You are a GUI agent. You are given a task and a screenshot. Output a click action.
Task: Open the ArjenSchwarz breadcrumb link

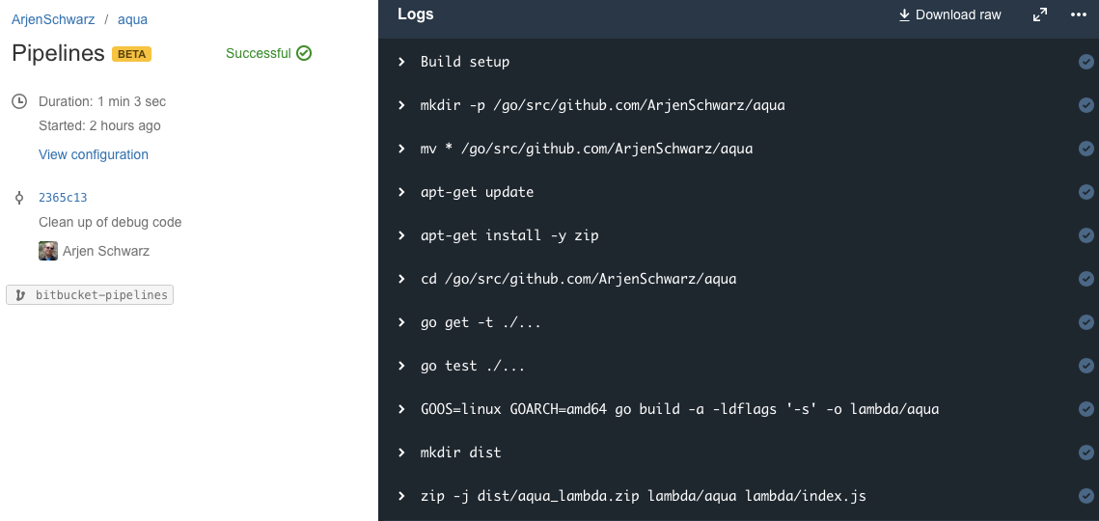(x=53, y=19)
